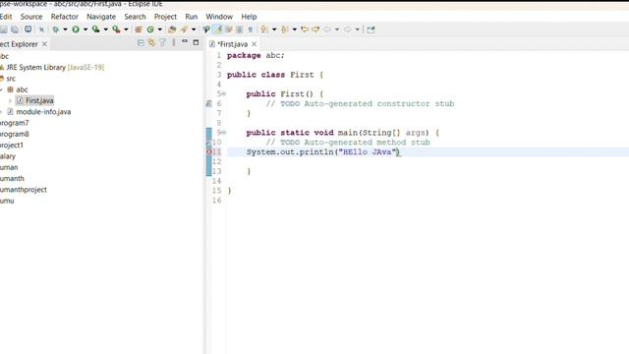
Task: Launch Debug with the bug icon
Action: 56,29
